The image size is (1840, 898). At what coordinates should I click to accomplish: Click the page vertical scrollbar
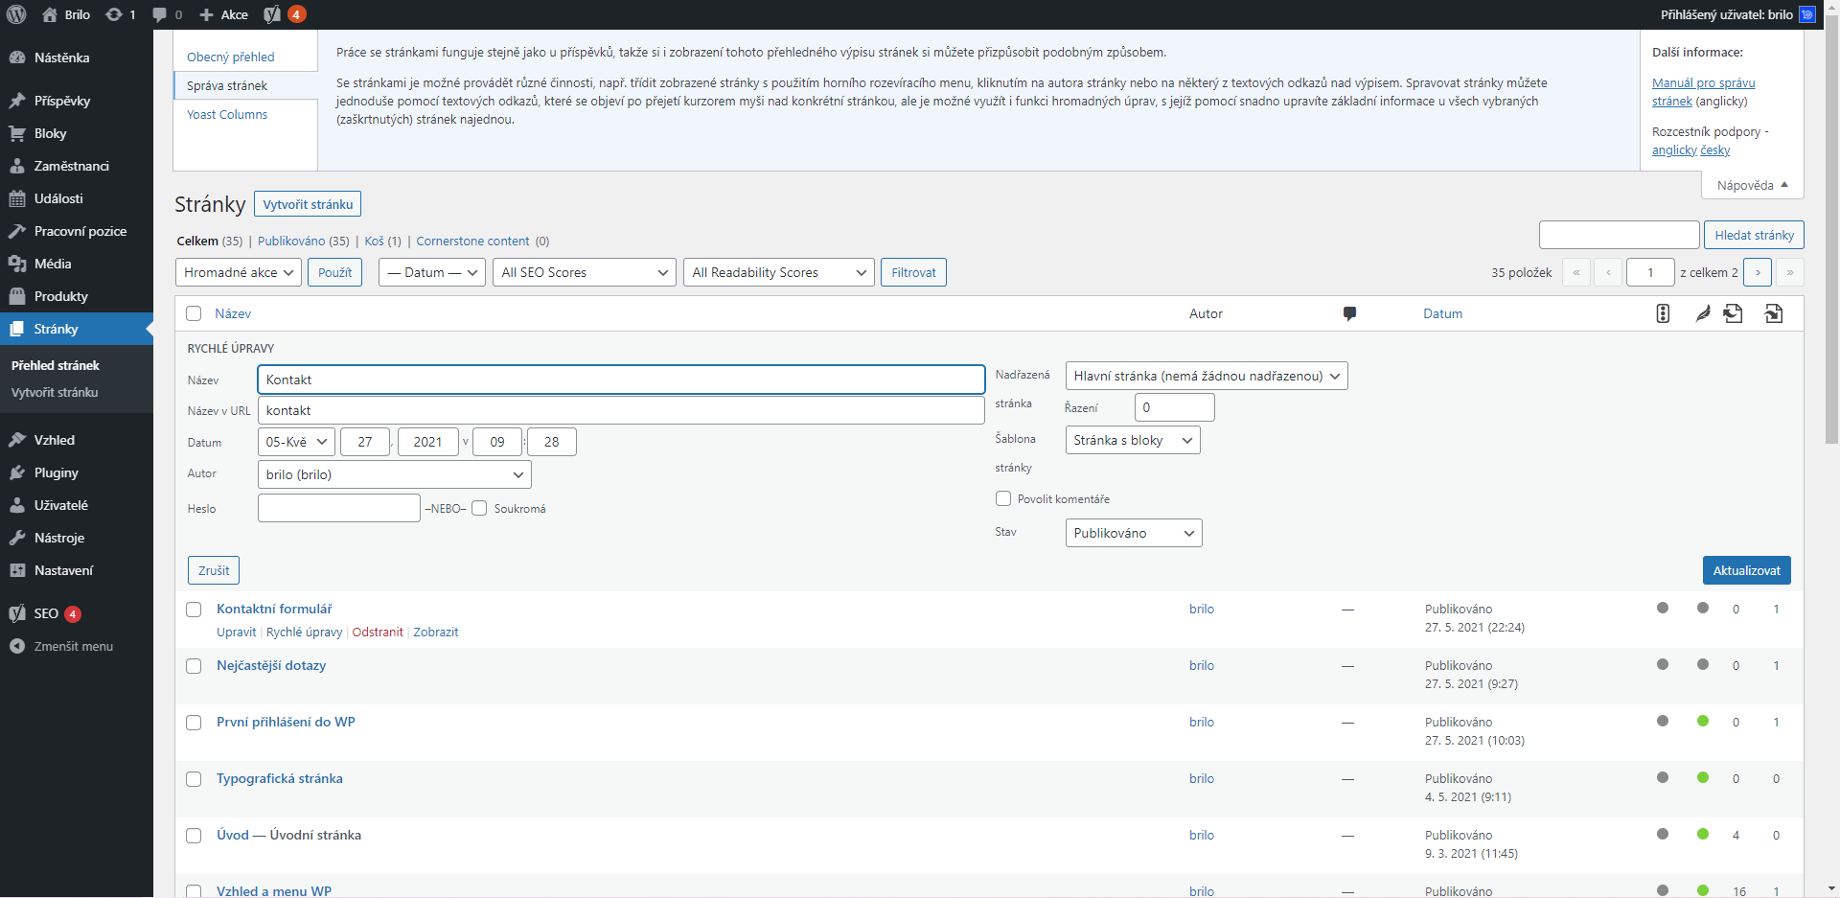coord(1831,288)
